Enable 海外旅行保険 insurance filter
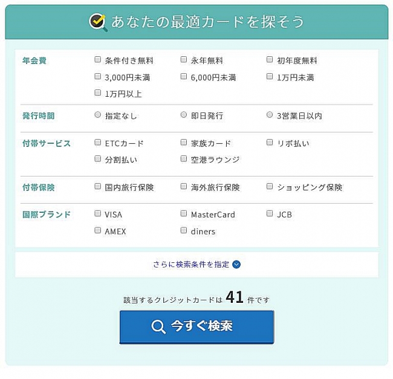 click(184, 187)
